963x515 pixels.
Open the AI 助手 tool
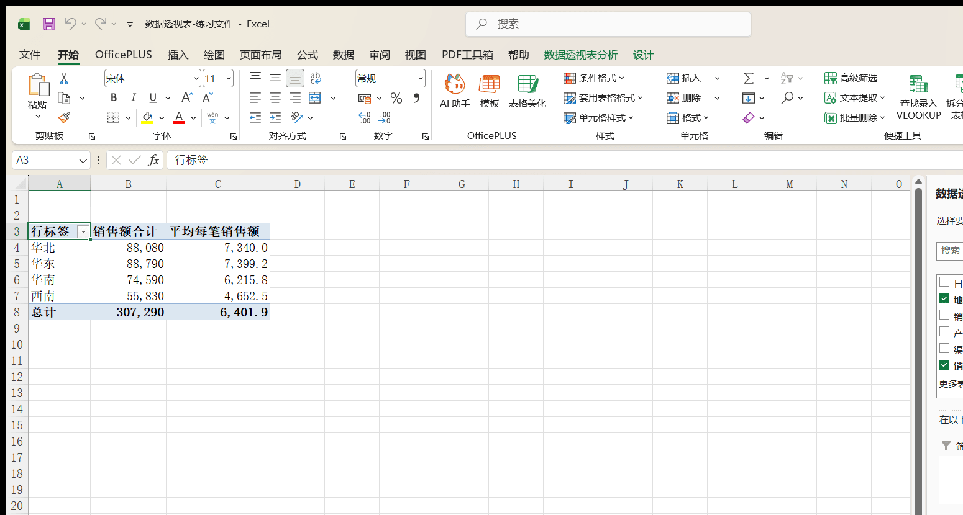(455, 91)
